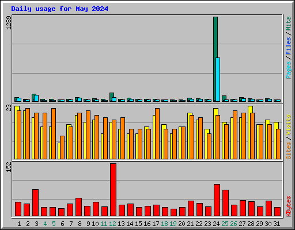Click day label 3 on the x-axis
The image size is (295, 230).
click(x=36, y=224)
